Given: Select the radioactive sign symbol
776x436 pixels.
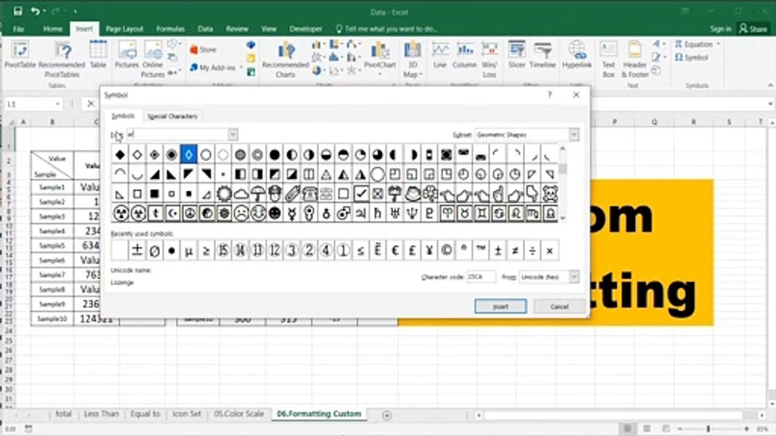Looking at the screenshot, I should [x=120, y=214].
